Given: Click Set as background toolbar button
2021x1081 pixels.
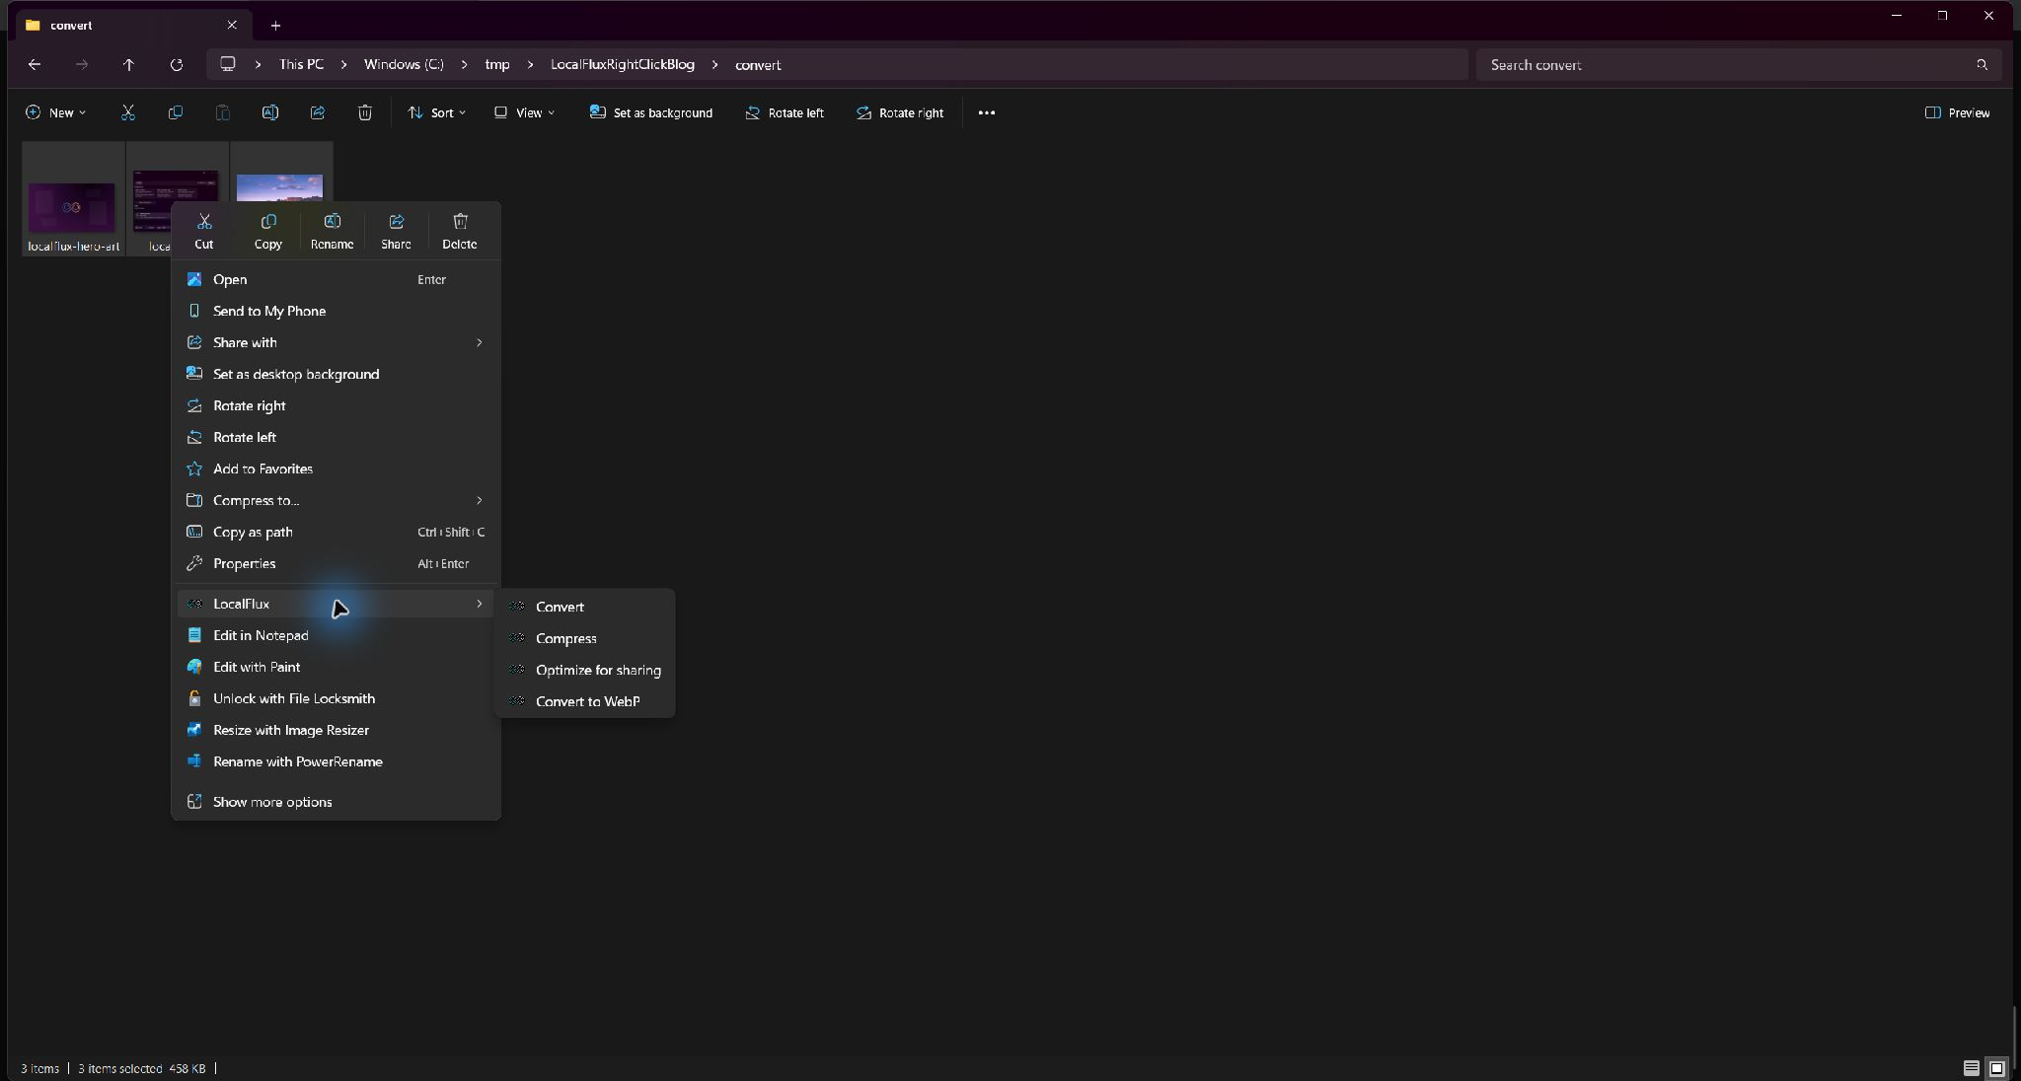Looking at the screenshot, I should click(651, 112).
